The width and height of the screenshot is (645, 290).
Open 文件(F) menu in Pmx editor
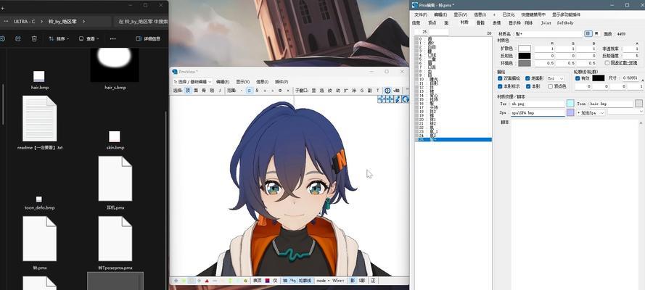421,14
